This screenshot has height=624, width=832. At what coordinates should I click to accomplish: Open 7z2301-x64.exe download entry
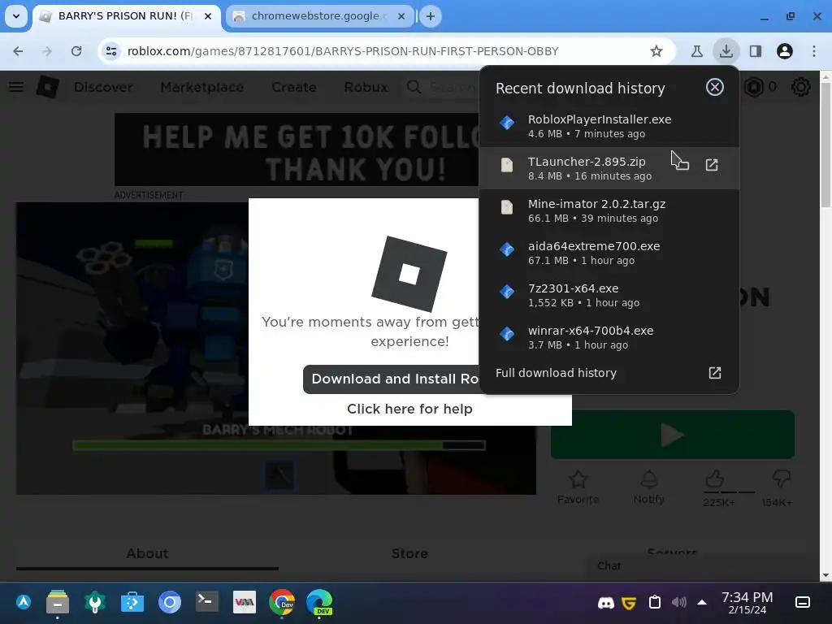click(x=609, y=295)
